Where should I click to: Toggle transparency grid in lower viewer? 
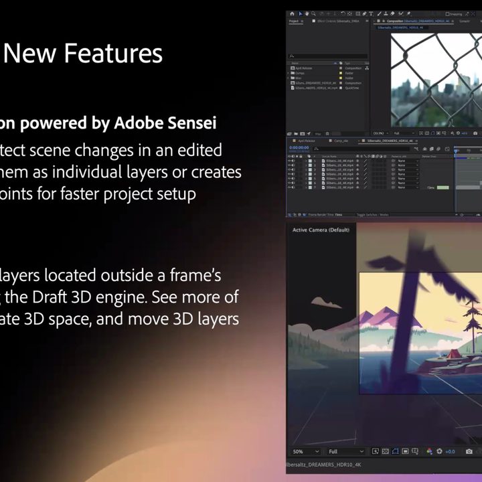(x=385, y=451)
